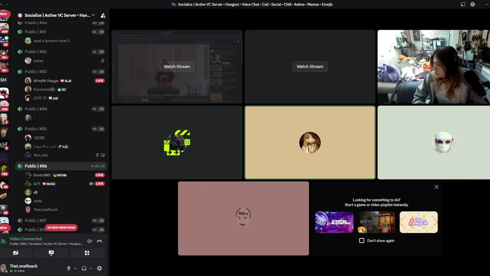Close the activity suggestion panel
Screen dimensions: 490x276
pyautogui.click(x=436, y=187)
